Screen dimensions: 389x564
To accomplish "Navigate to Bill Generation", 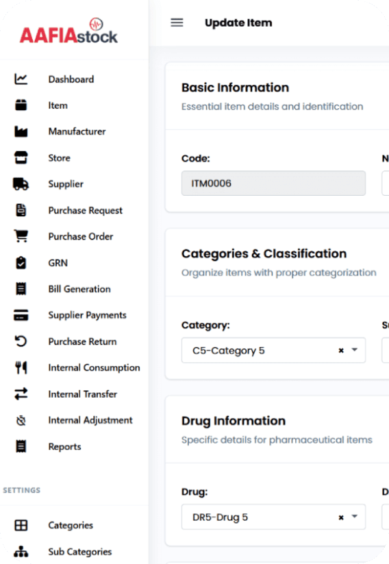I will 79,290.
